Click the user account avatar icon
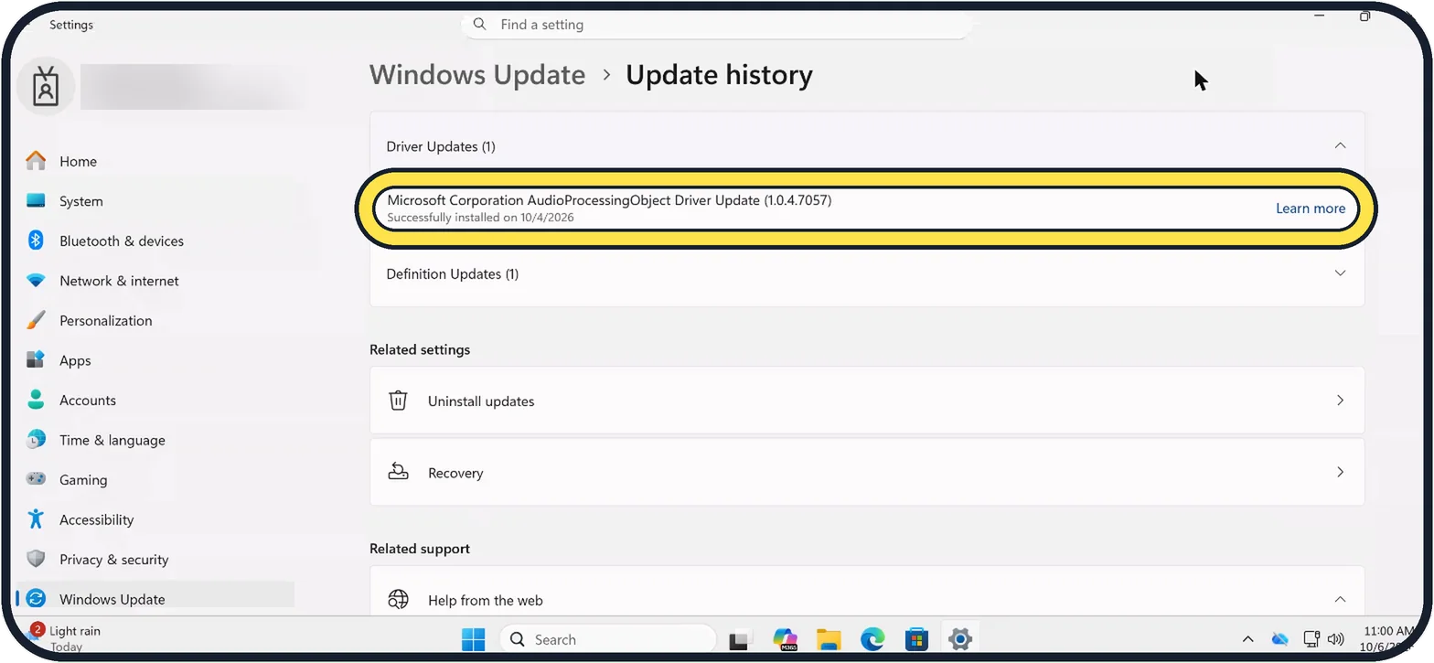 [45, 86]
